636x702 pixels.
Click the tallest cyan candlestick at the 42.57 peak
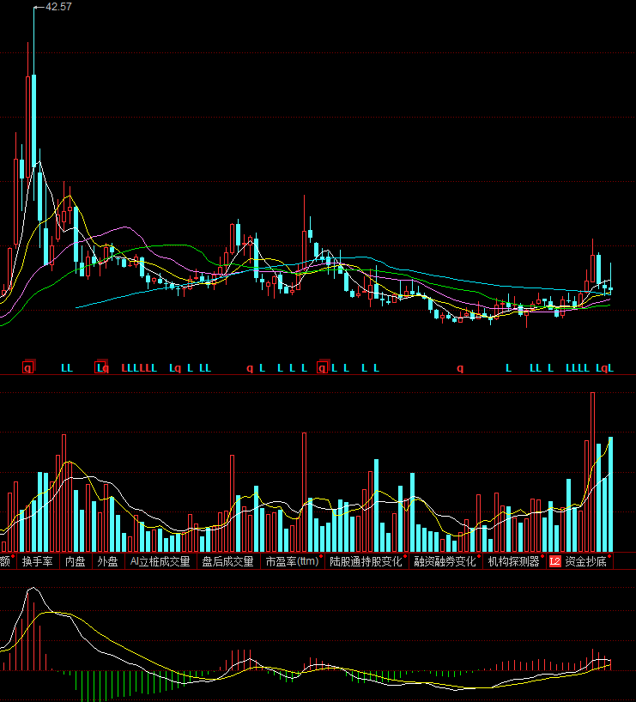(x=34, y=121)
